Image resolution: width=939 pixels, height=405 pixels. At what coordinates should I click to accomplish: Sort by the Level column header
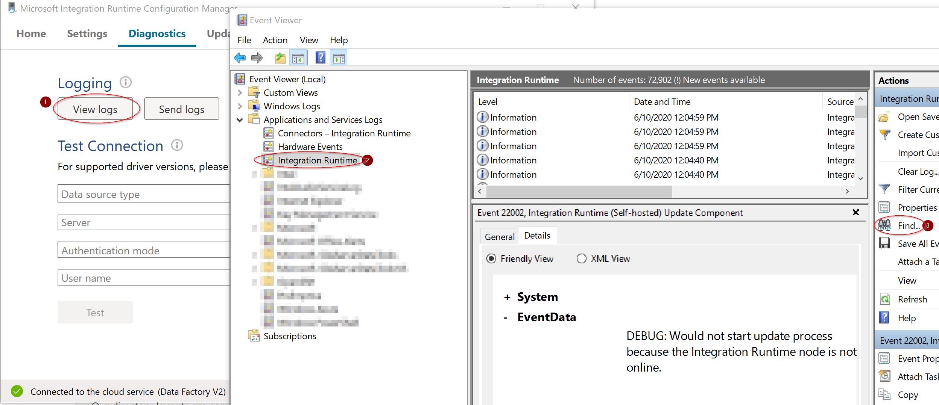(x=488, y=101)
